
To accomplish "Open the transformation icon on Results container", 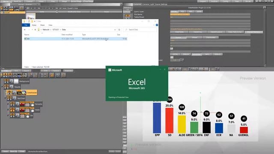I will pos(11,87).
